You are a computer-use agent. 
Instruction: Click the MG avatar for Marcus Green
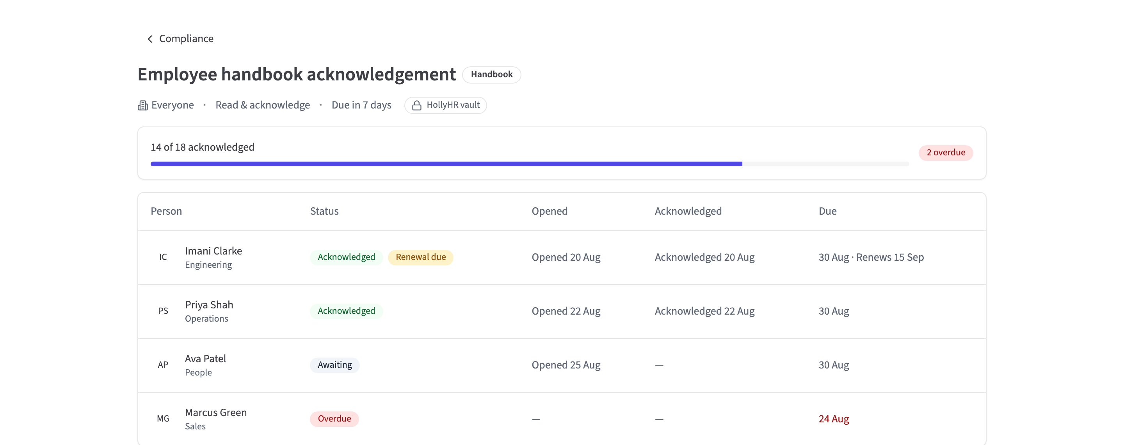[163, 419]
